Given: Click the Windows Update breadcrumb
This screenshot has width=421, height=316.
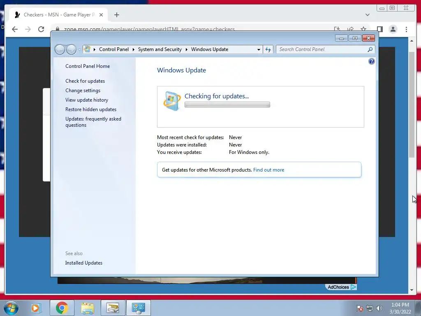Looking at the screenshot, I should [x=210, y=49].
